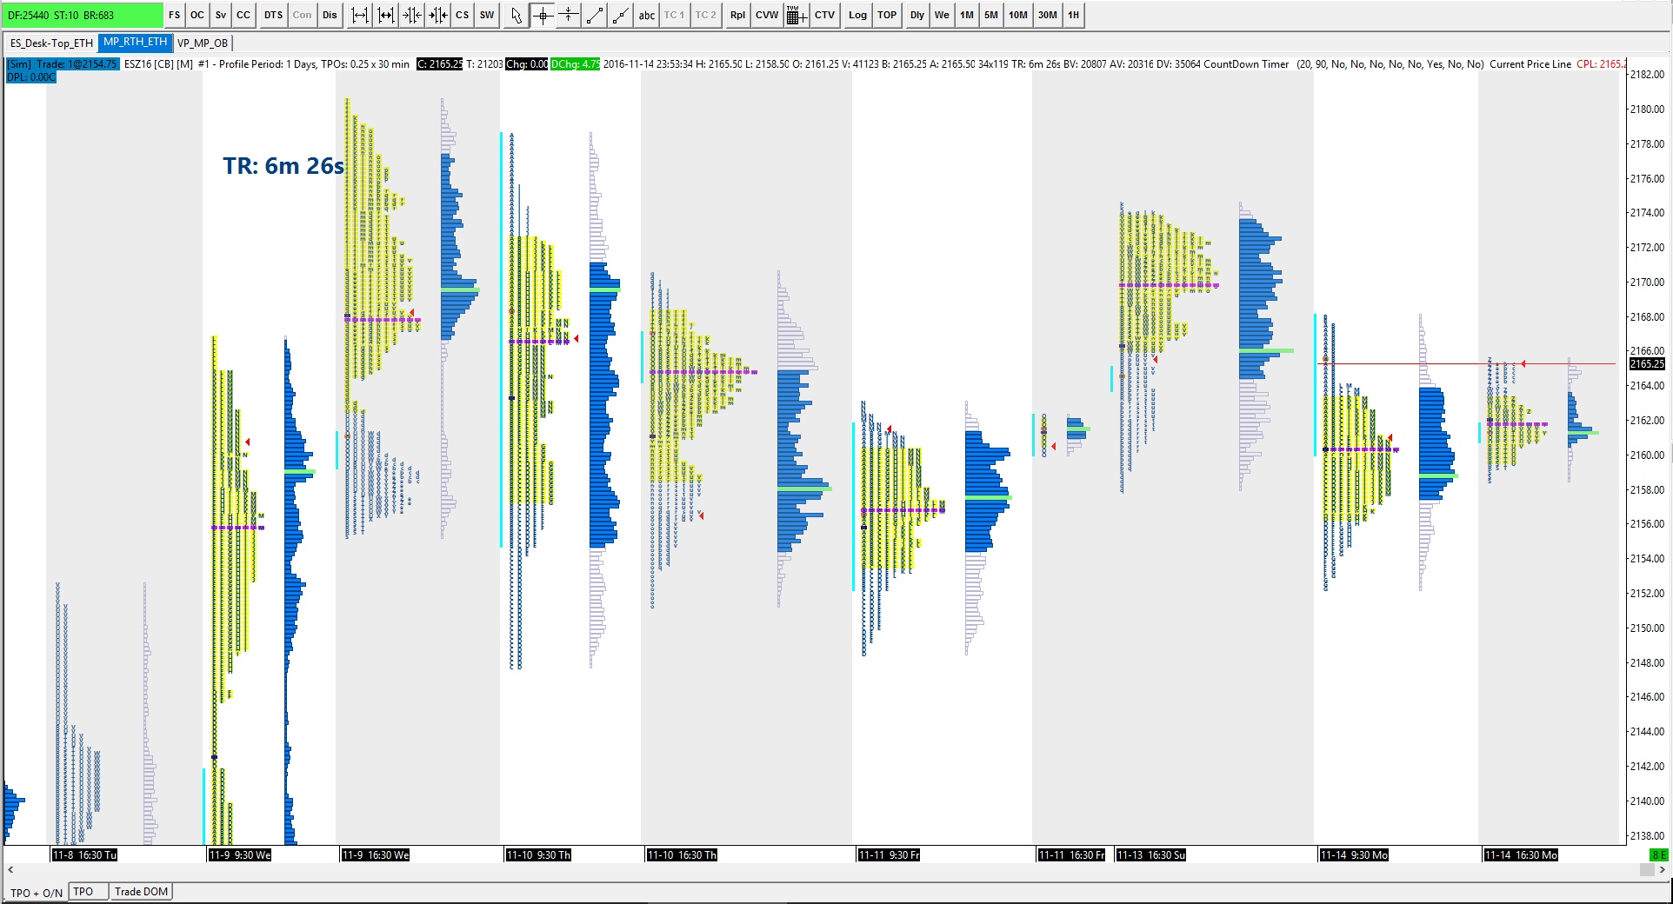Image resolution: width=1673 pixels, height=904 pixels.
Task: Select the pointer arrow tool
Action: (x=517, y=16)
